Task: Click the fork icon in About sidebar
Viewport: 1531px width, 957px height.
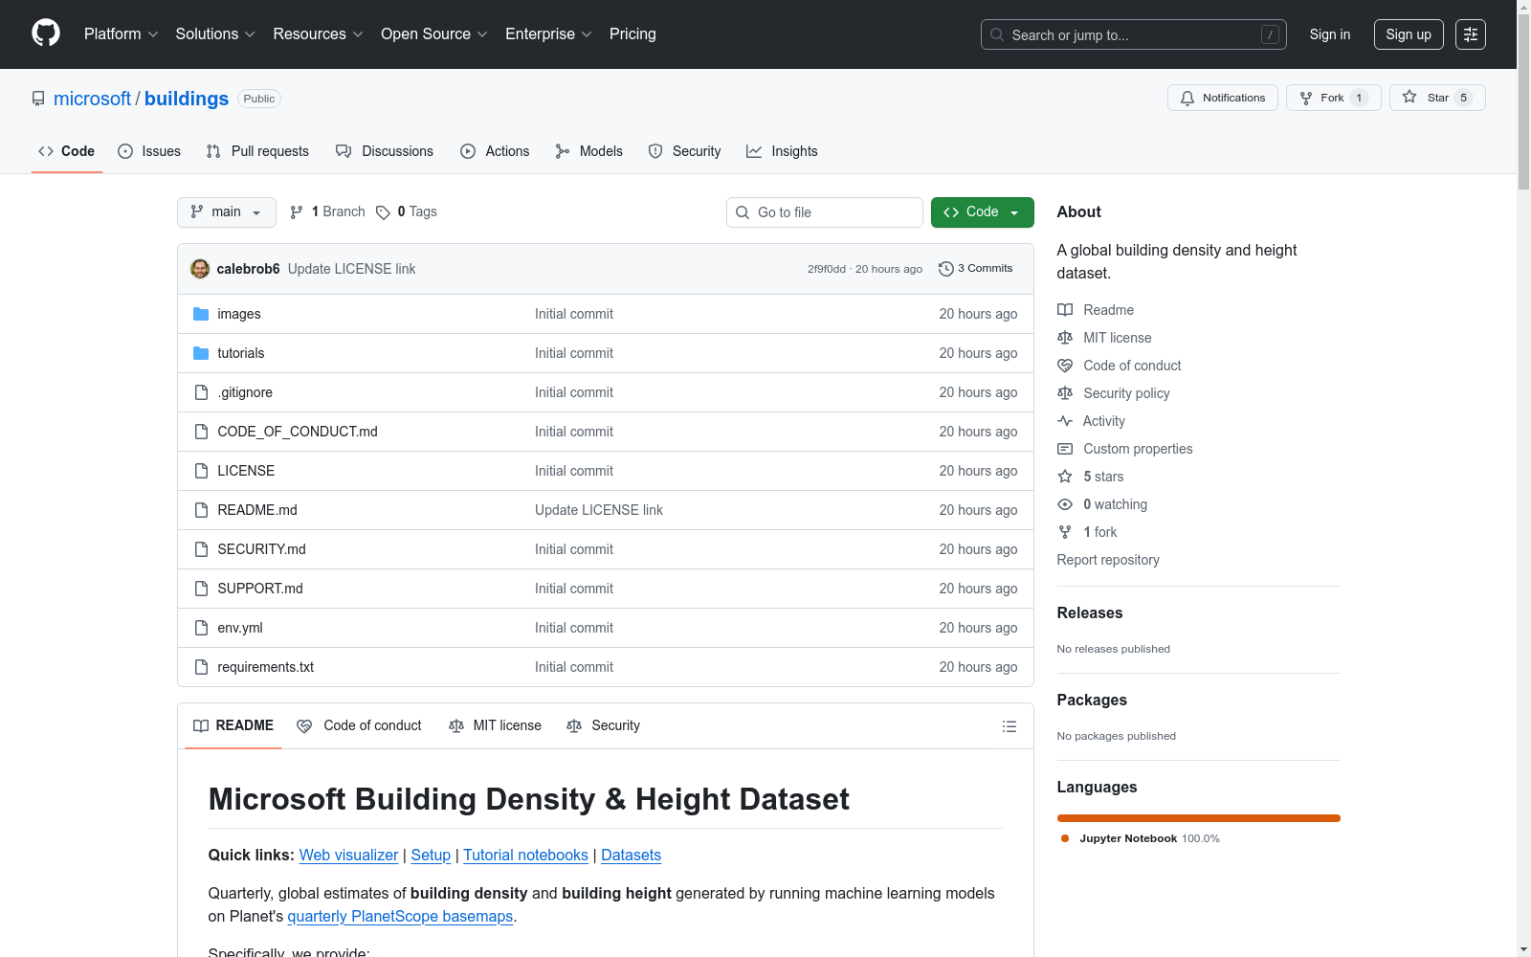Action: pyautogui.click(x=1065, y=532)
